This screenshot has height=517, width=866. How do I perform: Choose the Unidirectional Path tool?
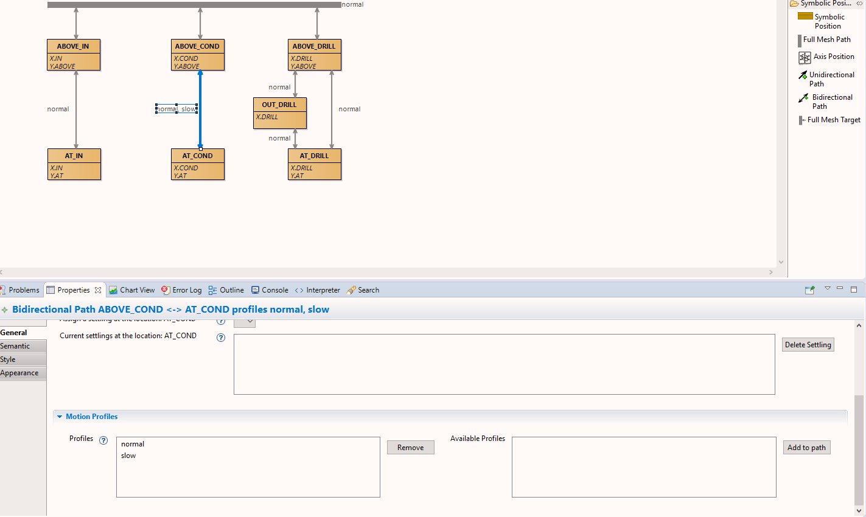826,79
